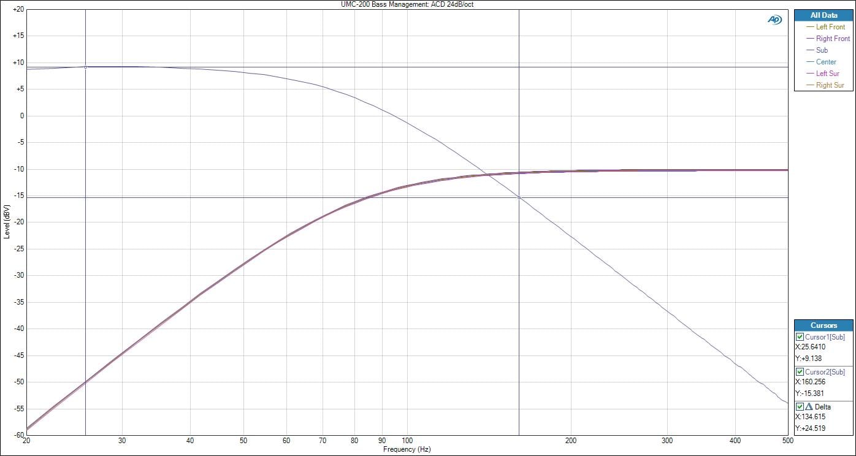Viewport: 856px width, 456px height.
Task: Click the Cursors panel header
Action: pyautogui.click(x=823, y=325)
